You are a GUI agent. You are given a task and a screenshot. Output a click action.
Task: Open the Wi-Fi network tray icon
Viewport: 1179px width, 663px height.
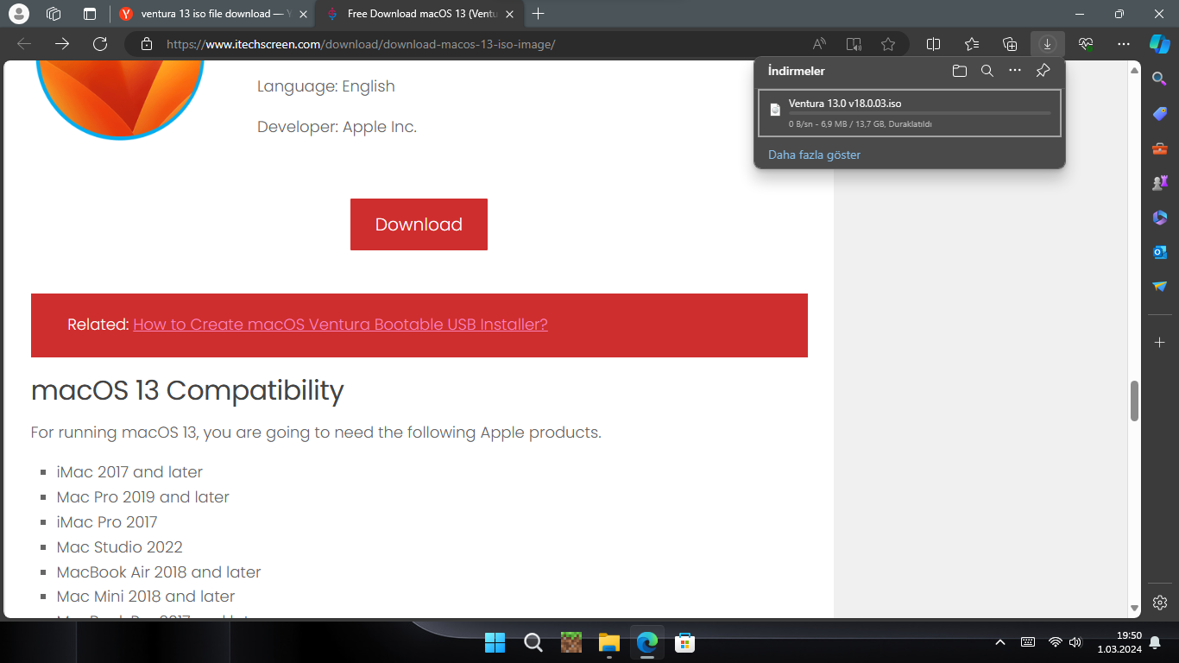click(x=1055, y=642)
